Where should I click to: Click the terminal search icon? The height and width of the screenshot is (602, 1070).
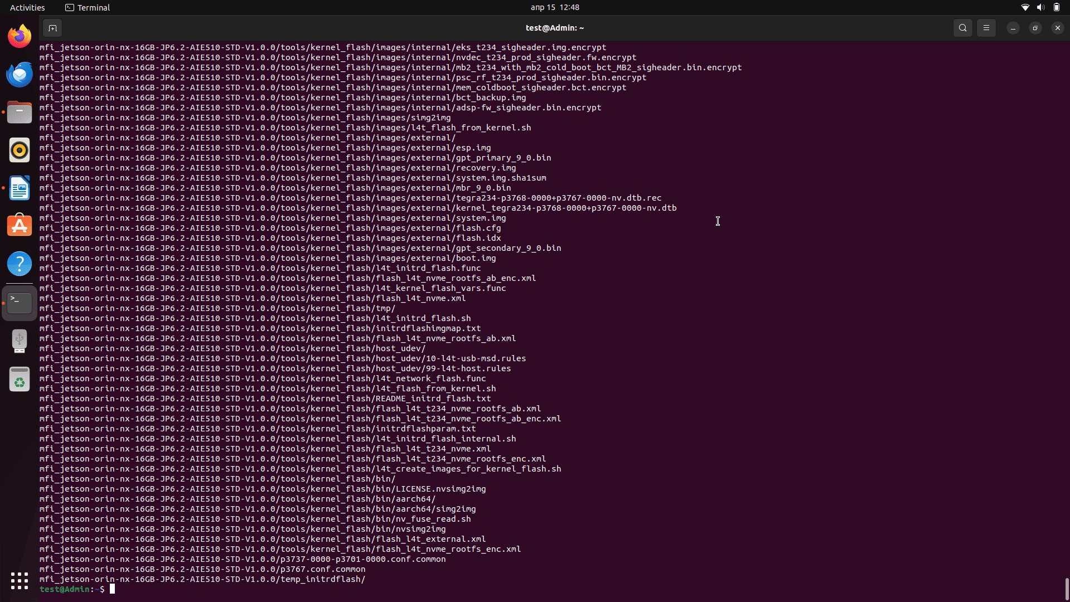pos(962,28)
